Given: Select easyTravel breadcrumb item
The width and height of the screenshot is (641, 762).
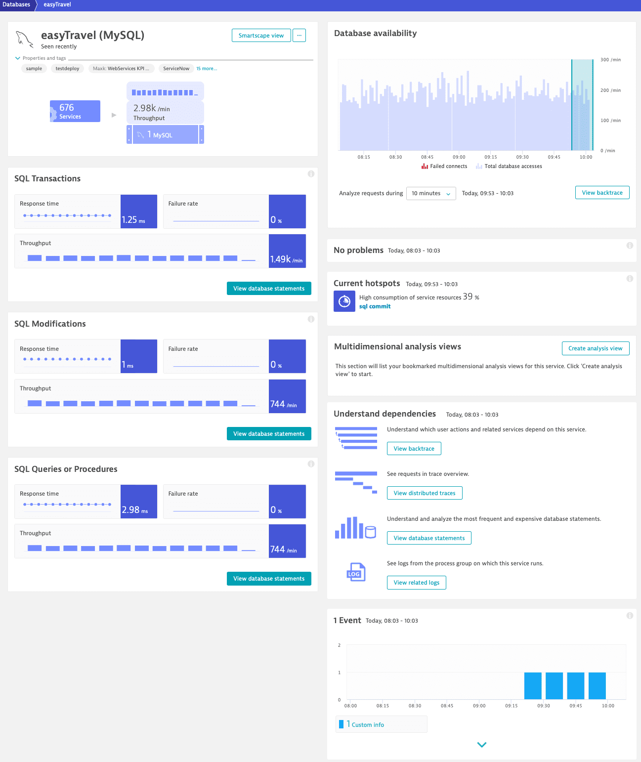Looking at the screenshot, I should coord(57,5).
